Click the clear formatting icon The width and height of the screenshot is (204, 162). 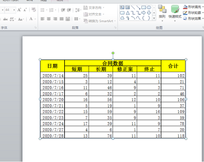(34, 10)
